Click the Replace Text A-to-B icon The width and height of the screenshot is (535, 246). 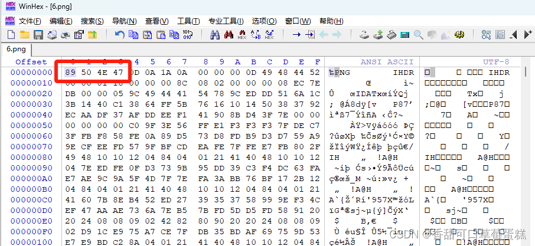click(x=256, y=34)
